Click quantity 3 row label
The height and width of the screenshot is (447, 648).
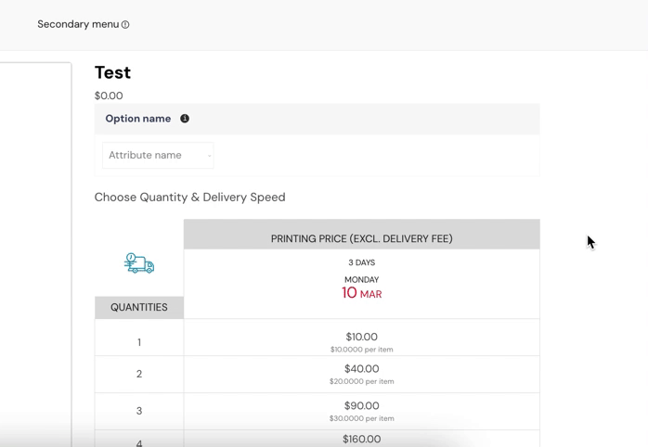click(x=139, y=411)
